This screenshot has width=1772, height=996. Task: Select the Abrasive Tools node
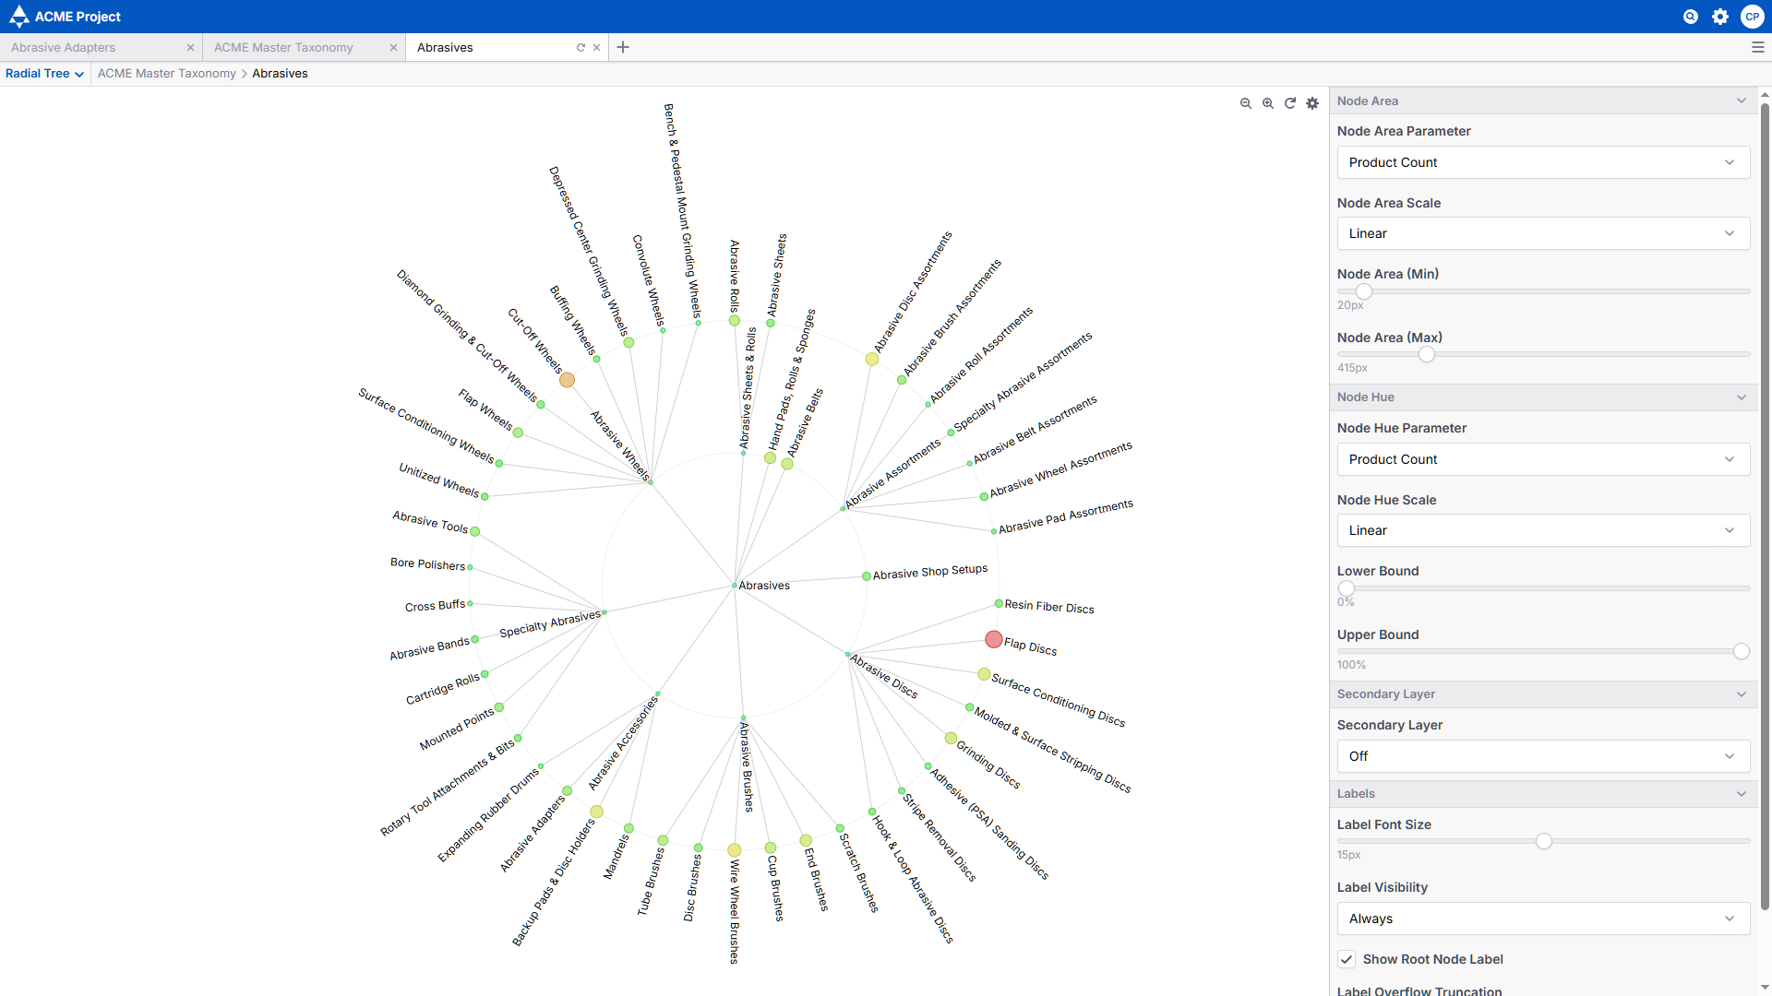pyautogui.click(x=475, y=531)
